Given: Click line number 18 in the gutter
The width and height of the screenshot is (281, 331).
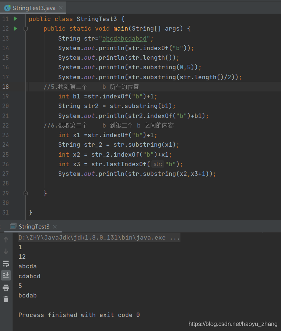Looking at the screenshot, I should pos(6,87).
